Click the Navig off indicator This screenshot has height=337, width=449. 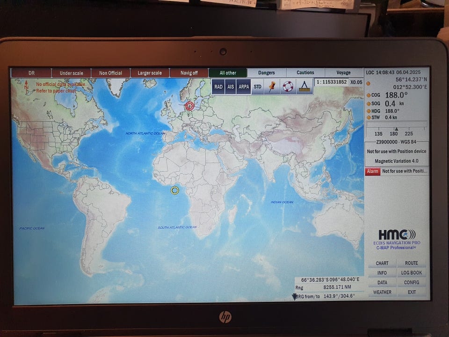click(x=189, y=73)
